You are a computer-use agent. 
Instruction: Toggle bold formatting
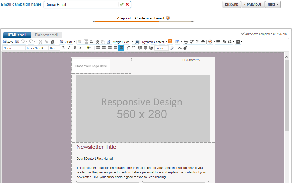[63, 48]
